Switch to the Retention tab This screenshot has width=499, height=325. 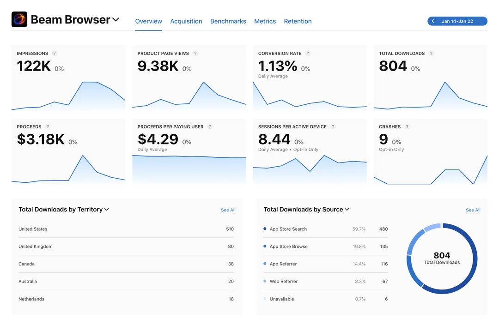pyautogui.click(x=298, y=21)
